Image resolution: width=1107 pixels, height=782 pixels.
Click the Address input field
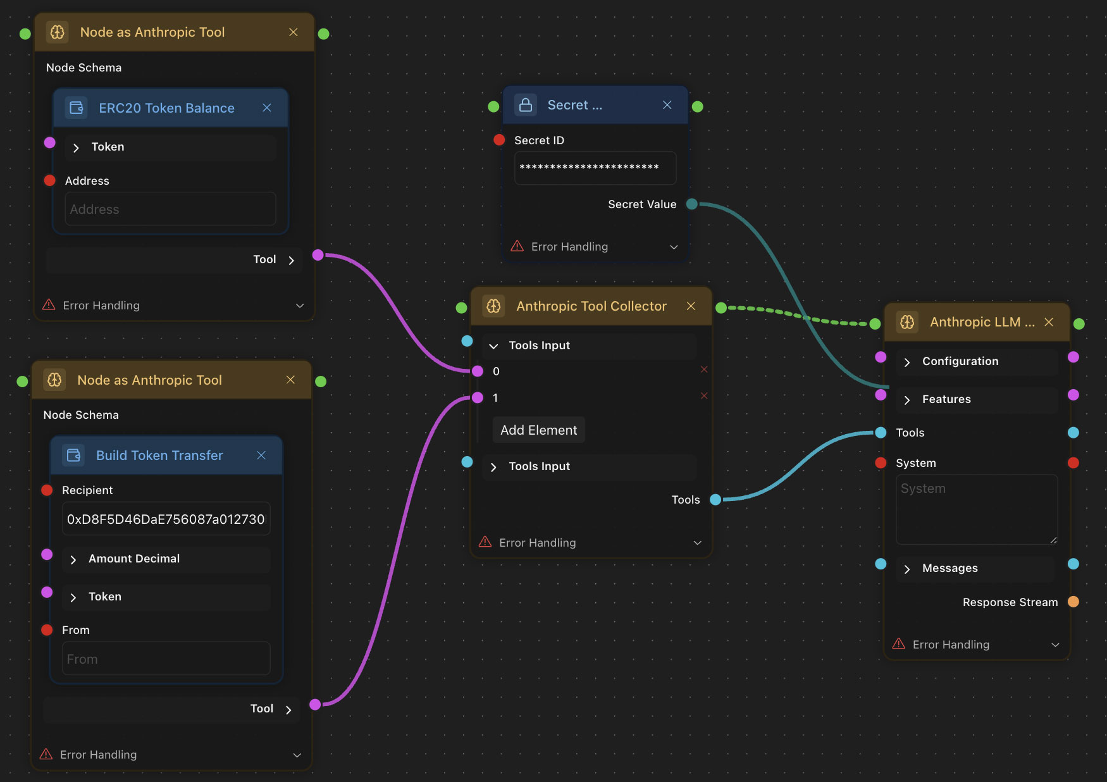click(170, 209)
